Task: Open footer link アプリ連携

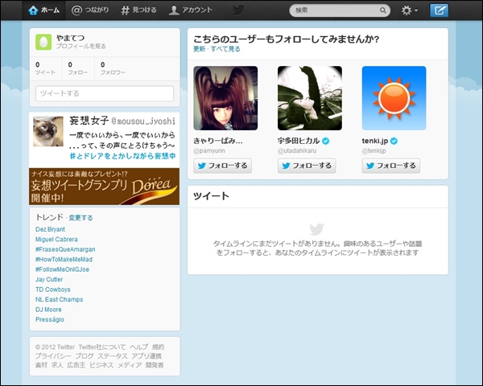Action: pyautogui.click(x=147, y=356)
